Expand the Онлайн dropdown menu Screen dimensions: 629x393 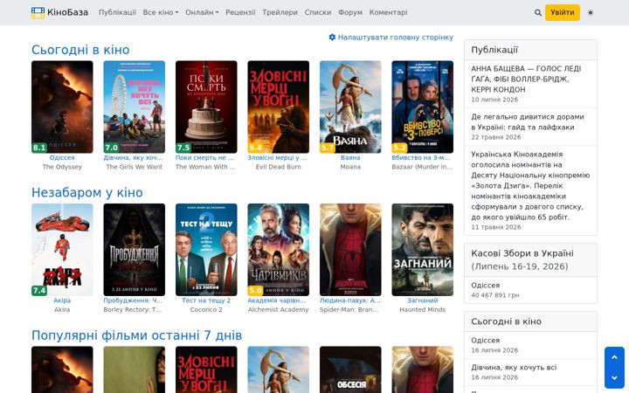[x=202, y=12]
